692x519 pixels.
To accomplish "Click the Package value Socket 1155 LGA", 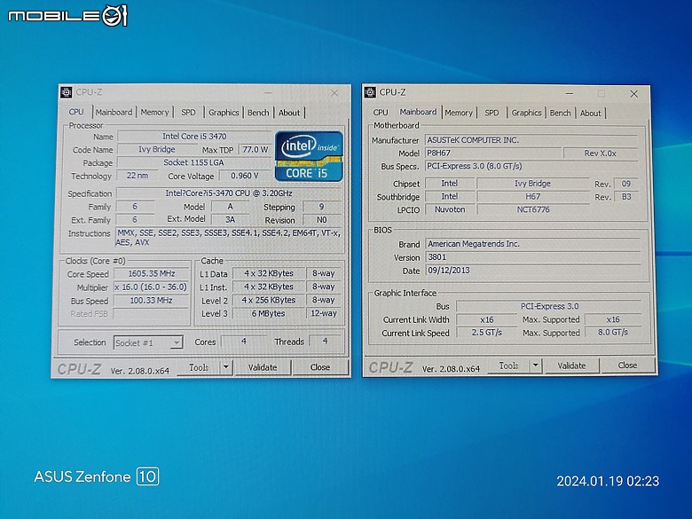I will [194, 162].
